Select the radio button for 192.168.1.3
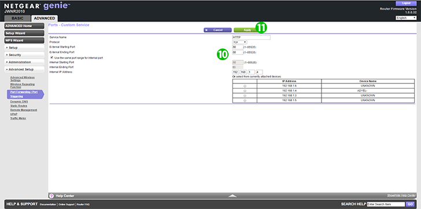 click(x=245, y=96)
